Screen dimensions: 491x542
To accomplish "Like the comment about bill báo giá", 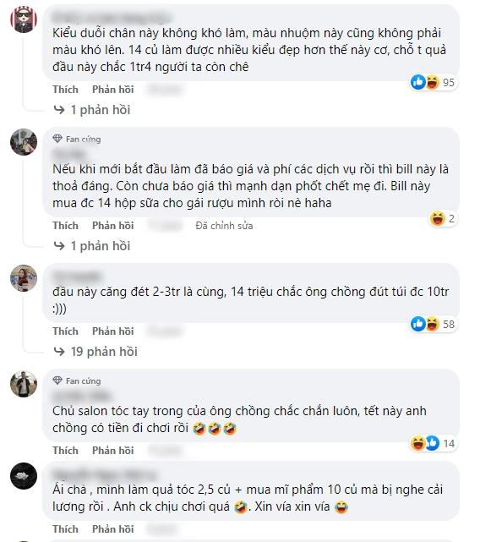I will (x=65, y=226).
